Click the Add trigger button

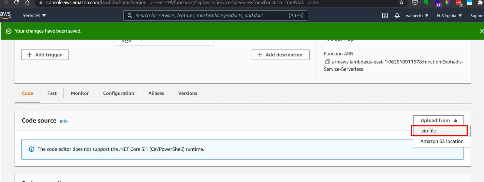pyautogui.click(x=45, y=55)
